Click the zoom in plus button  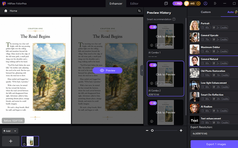click(x=181, y=131)
